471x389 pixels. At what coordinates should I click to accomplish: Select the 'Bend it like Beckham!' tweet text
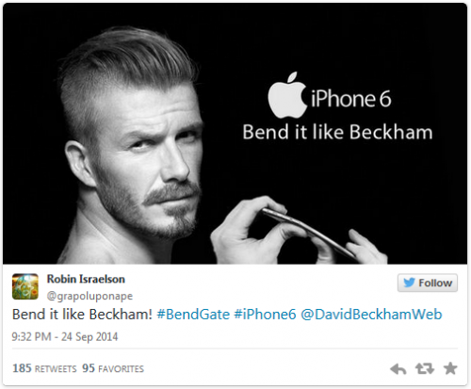click(82, 315)
